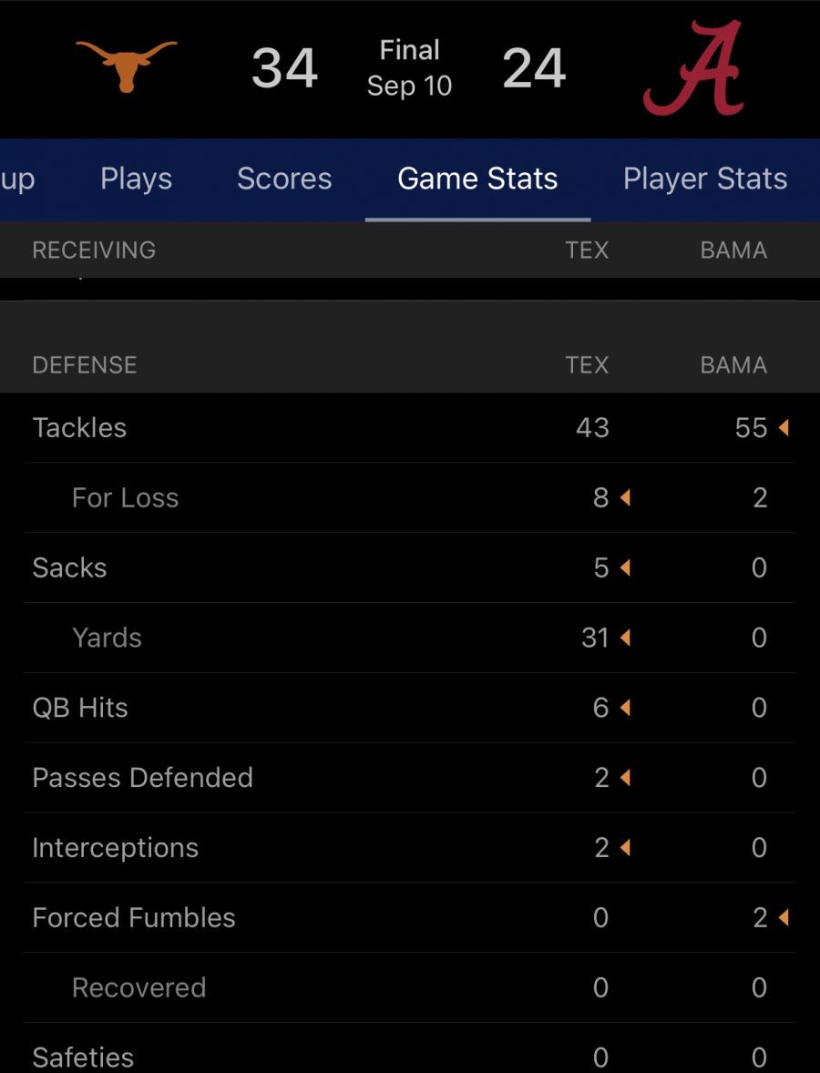The height and width of the screenshot is (1073, 820).
Task: Click the orange arrow next to Sacks 5
Action: 625,568
